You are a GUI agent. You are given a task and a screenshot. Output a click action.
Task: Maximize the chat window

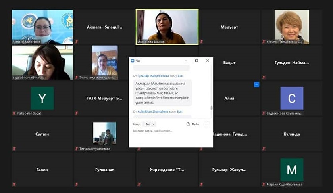(196, 61)
